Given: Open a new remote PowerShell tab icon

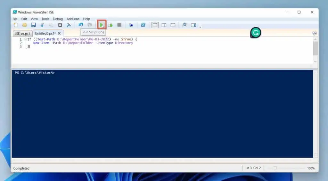Looking at the screenshot, I should click(x=131, y=25).
